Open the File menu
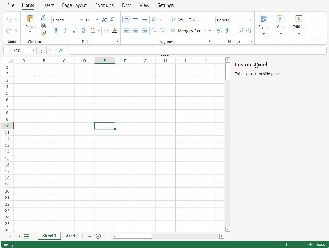The image size is (329, 248). tap(11, 5)
